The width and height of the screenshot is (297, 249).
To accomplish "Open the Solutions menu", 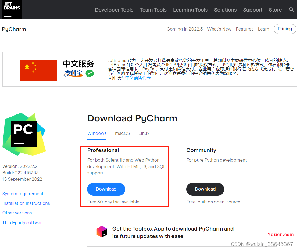I will pyautogui.click(x=226, y=10).
